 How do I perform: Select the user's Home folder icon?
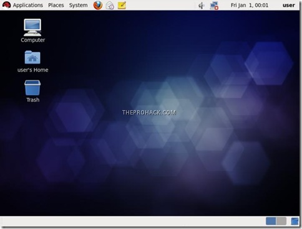32,62
